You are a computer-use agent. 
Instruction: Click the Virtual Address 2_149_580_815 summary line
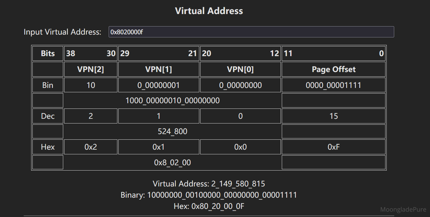pos(209,184)
